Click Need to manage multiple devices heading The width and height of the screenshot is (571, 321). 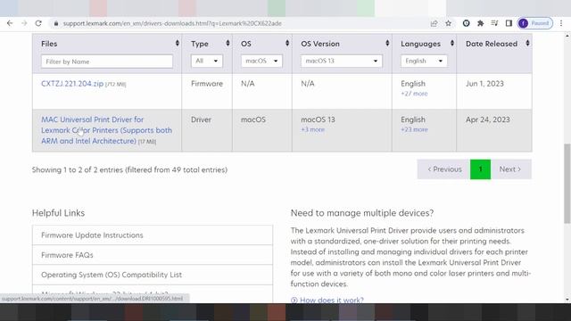362,213
